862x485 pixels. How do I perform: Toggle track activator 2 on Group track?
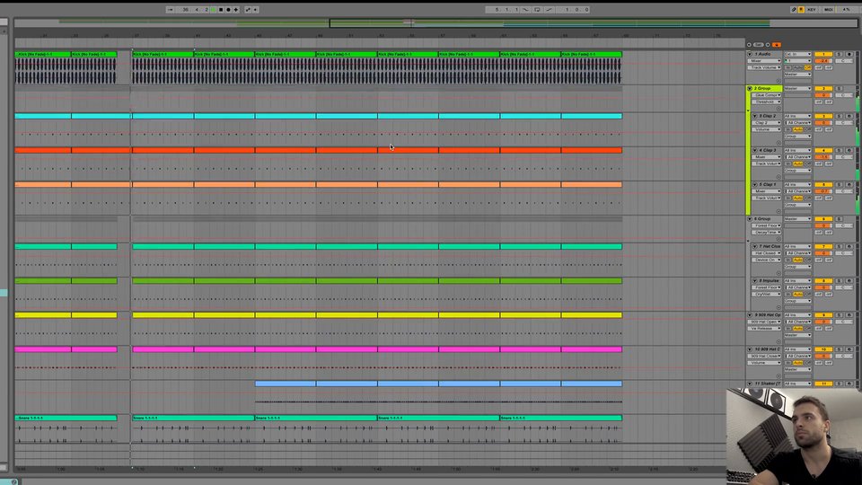823,89
